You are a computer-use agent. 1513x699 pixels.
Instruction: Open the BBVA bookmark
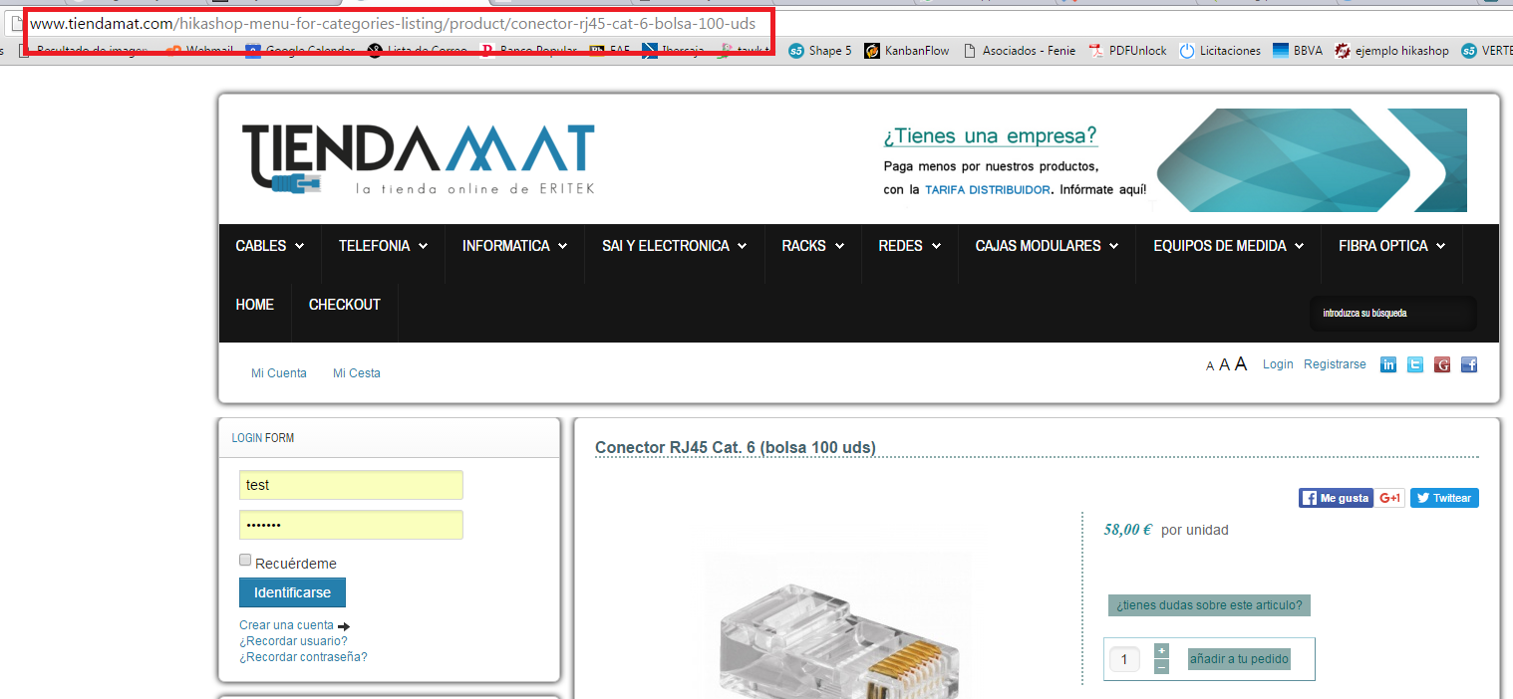click(x=1298, y=51)
